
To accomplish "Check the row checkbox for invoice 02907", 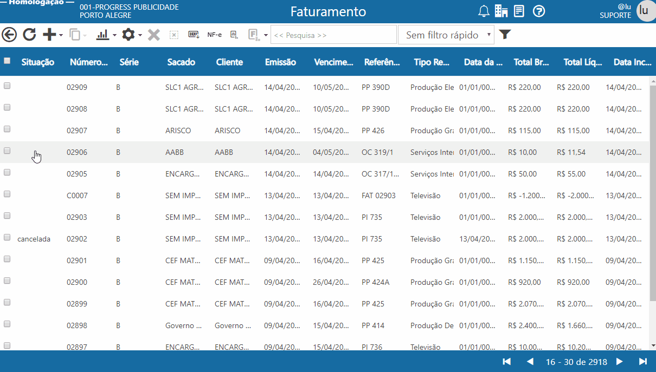I will click(x=7, y=129).
